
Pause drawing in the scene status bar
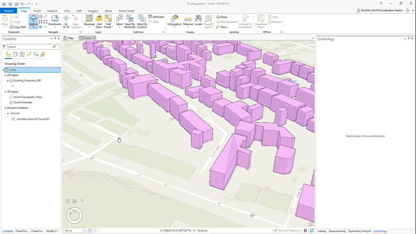(x=305, y=231)
